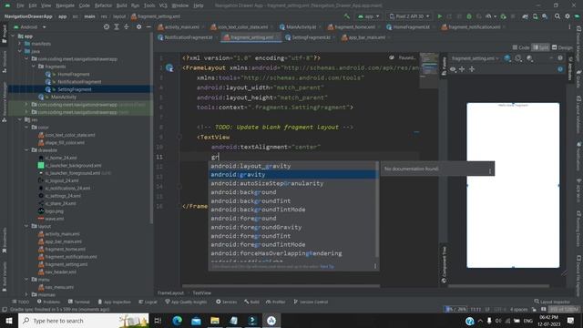This screenshot has width=583, height=328.
Task: Open the editor tabs overflow three-dot menu
Action: click(569, 27)
